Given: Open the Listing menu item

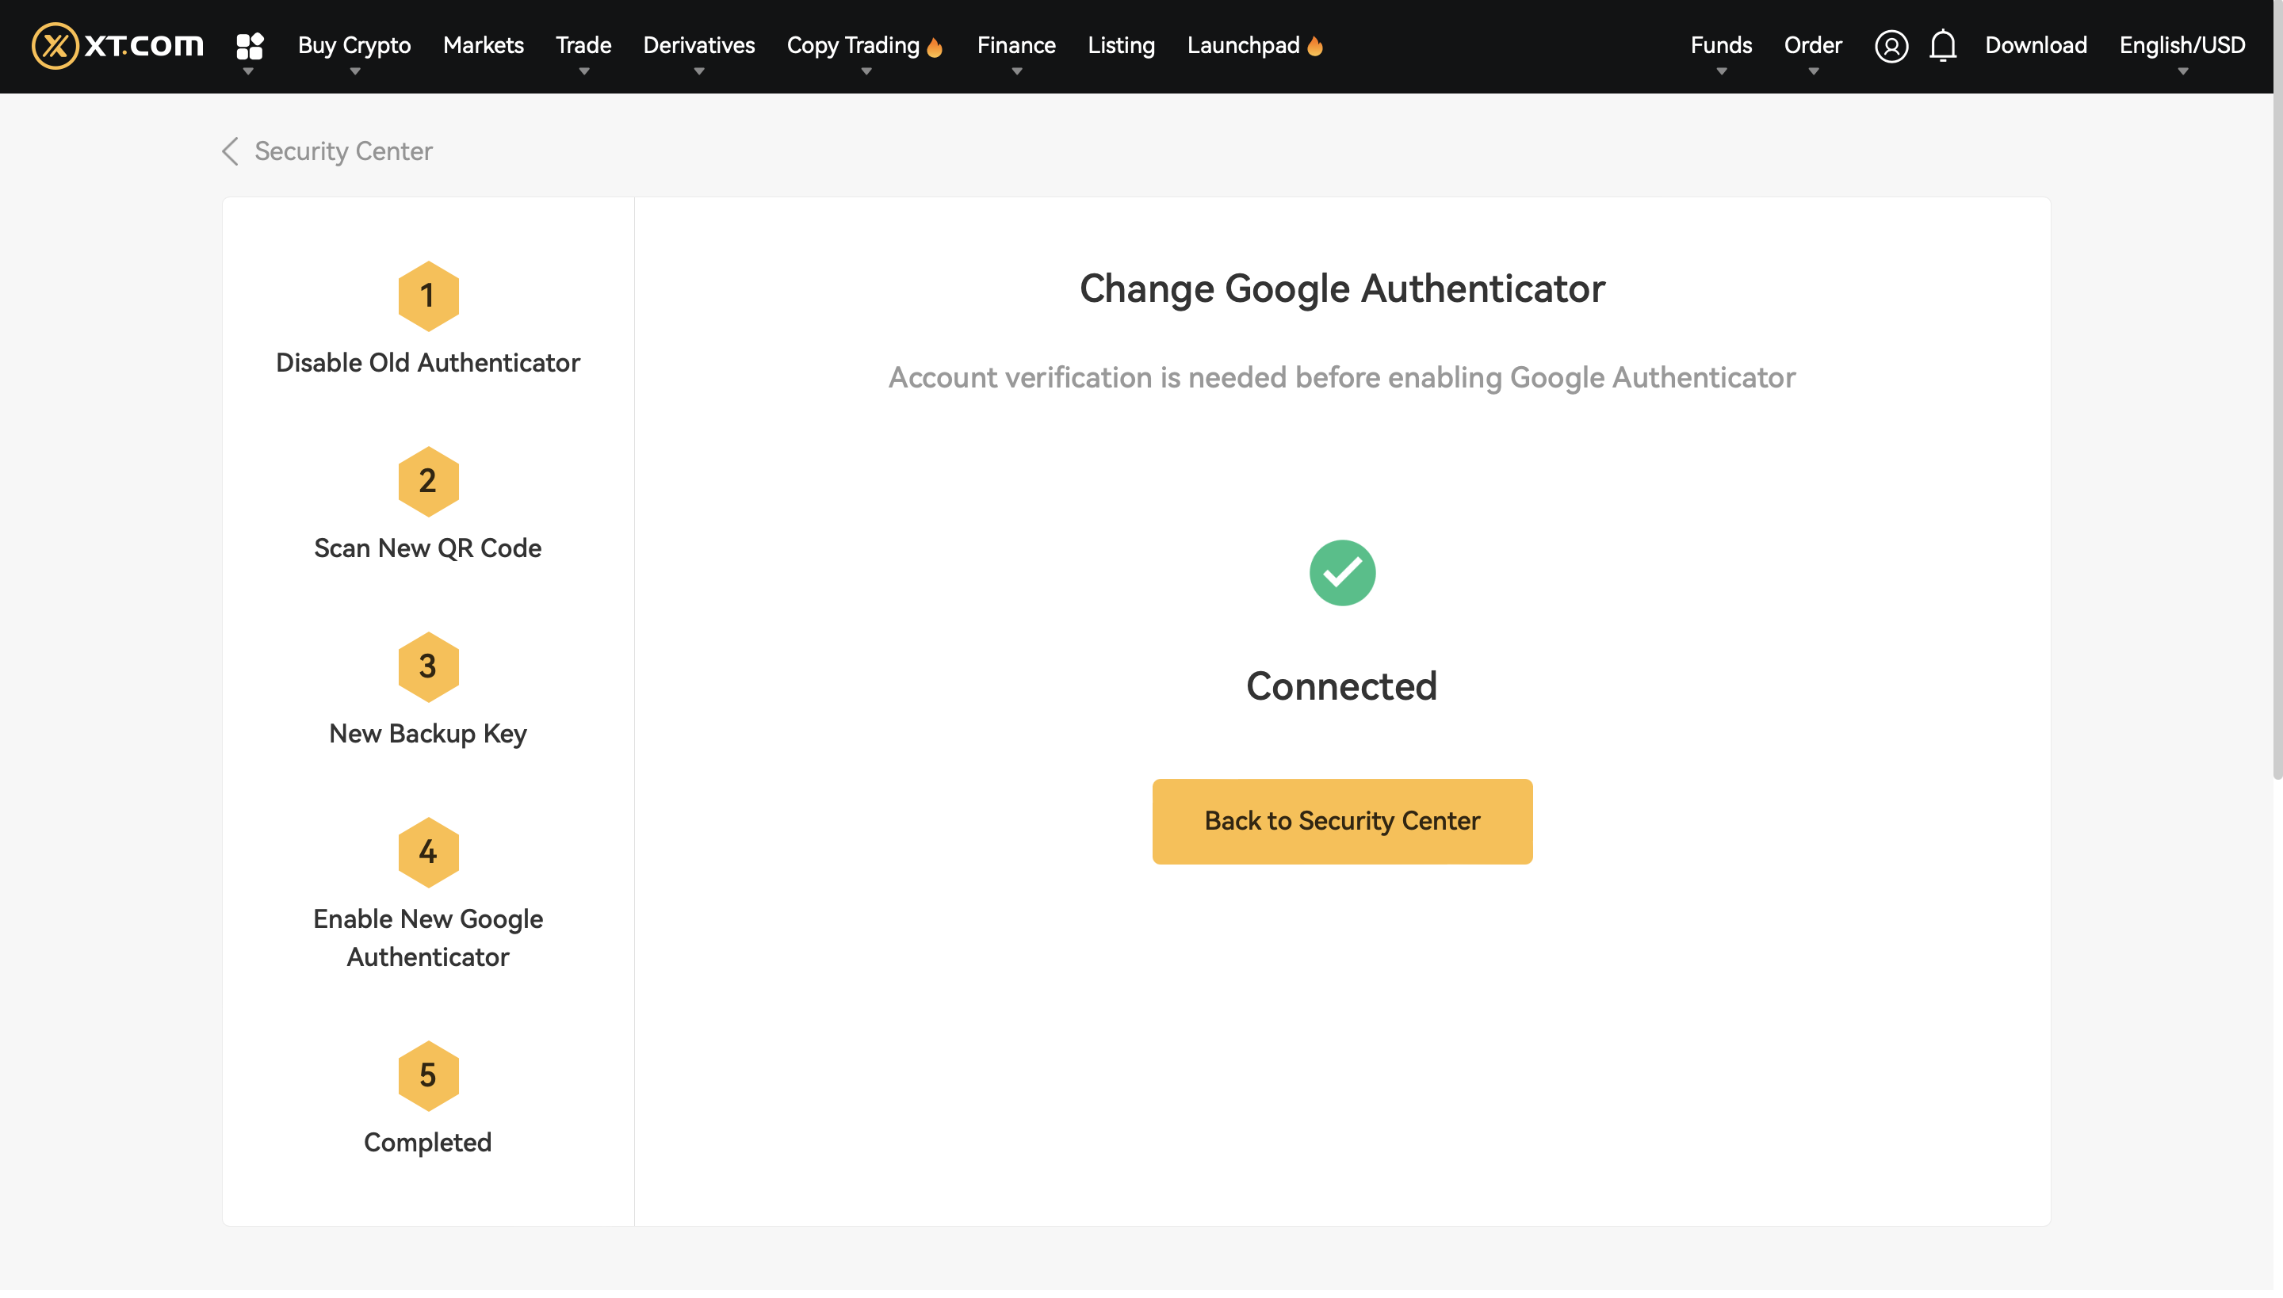Looking at the screenshot, I should point(1121,45).
